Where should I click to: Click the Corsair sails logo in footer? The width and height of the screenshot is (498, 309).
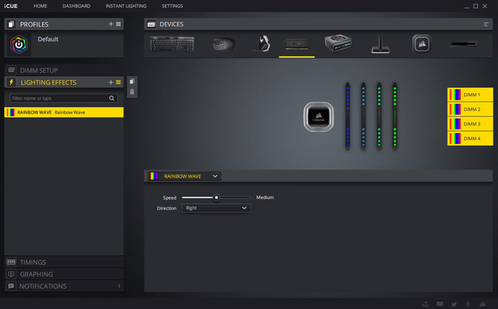tap(482, 305)
